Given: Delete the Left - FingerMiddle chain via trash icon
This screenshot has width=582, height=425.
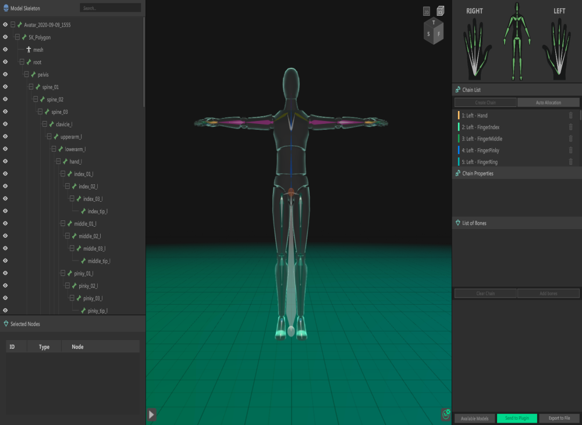Looking at the screenshot, I should click(x=570, y=139).
